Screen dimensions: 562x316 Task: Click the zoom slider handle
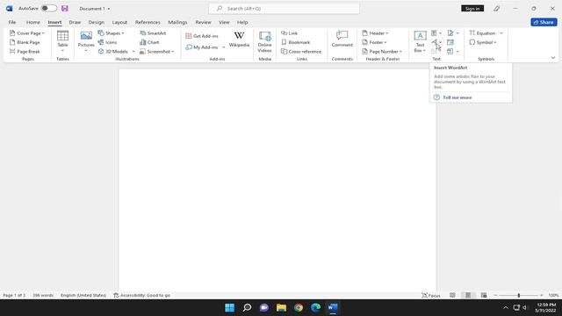(519, 295)
